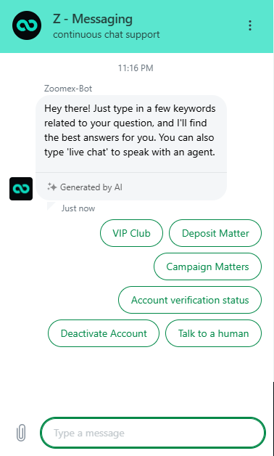Choose the Deactivate Account quick reply
This screenshot has width=274, height=456.
(x=104, y=333)
